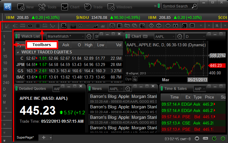Click the bow-tie inward arrows icon
This screenshot has height=143, width=228.
[175, 26]
